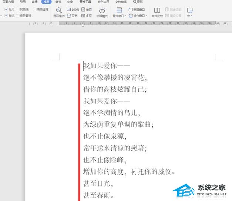Click the 重设位置 reset position icon
232x201 pixels.
[x=167, y=16]
